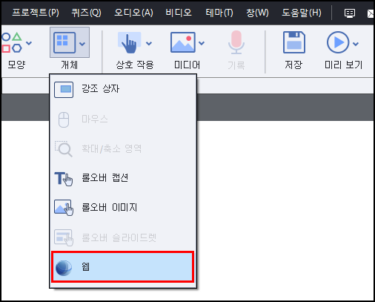
Task: Open the 도움말(H) menu
Action: coord(302,13)
